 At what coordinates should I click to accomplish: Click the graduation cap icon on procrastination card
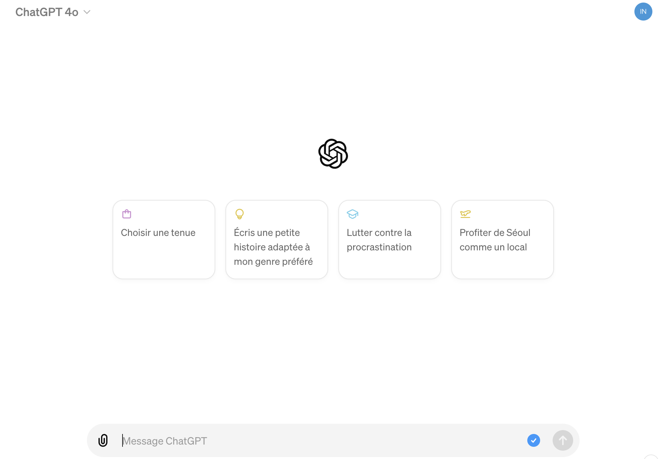(352, 214)
